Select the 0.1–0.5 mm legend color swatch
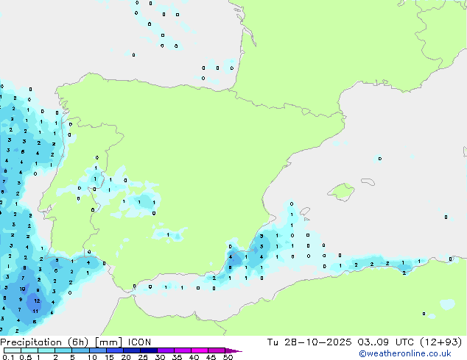The image size is (467, 360). tap(13, 350)
